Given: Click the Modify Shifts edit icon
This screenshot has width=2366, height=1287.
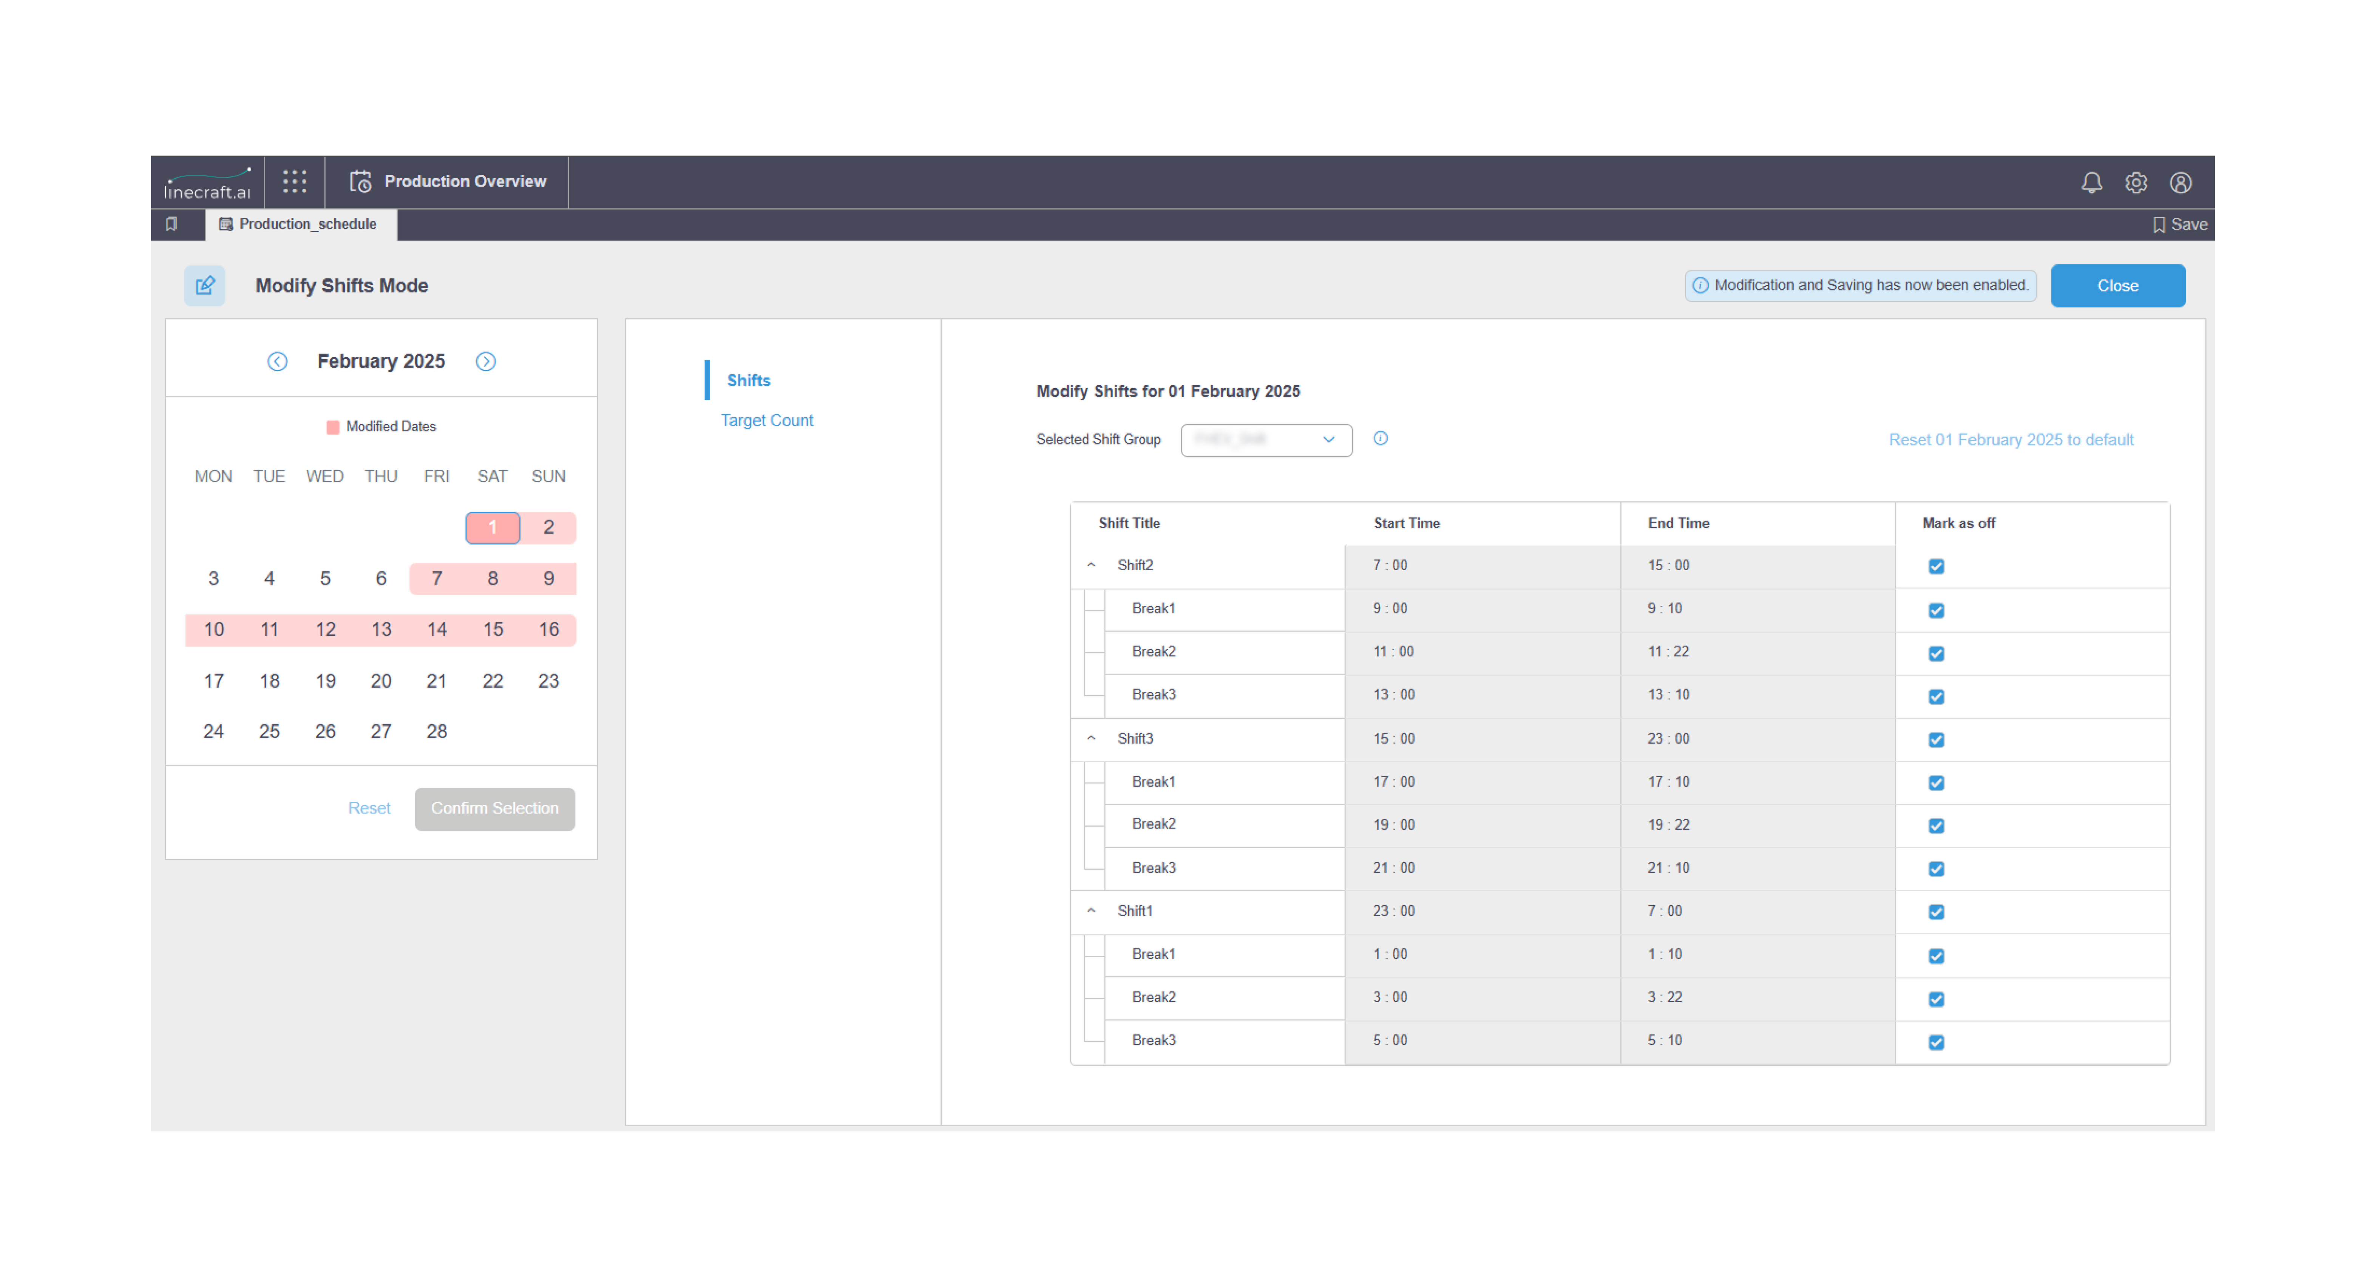Looking at the screenshot, I should 205,285.
